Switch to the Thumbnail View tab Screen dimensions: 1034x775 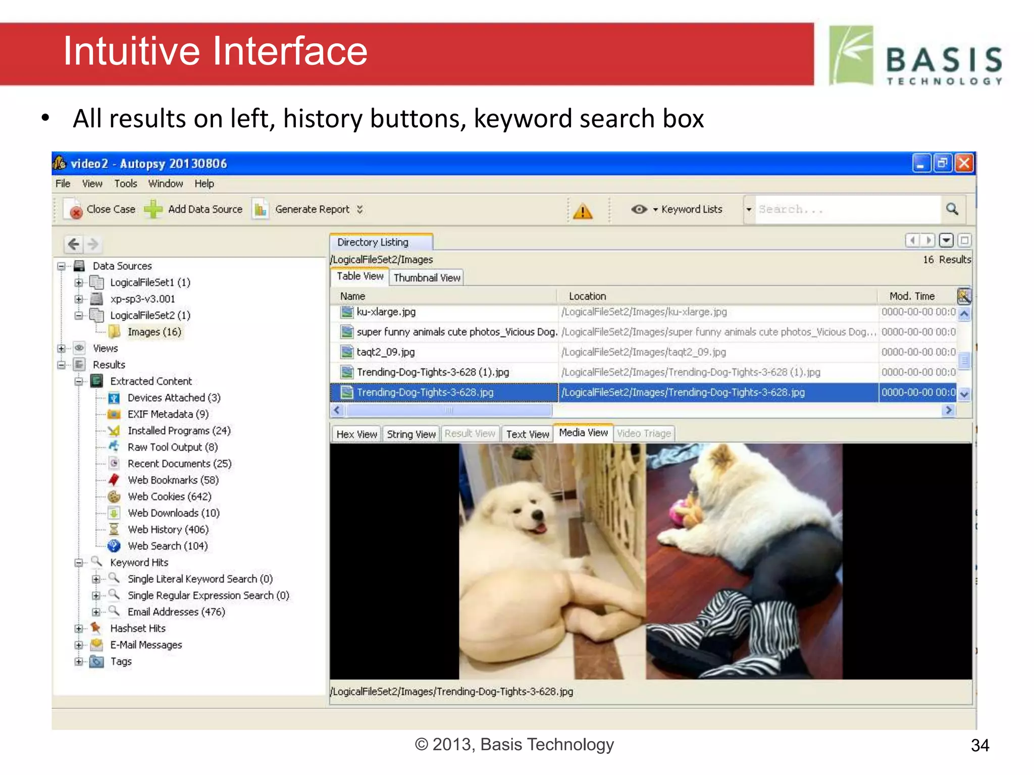point(427,278)
